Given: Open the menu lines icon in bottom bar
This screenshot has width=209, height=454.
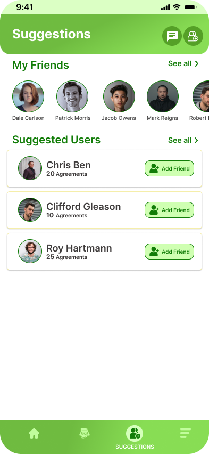Looking at the screenshot, I should pyautogui.click(x=185, y=433).
